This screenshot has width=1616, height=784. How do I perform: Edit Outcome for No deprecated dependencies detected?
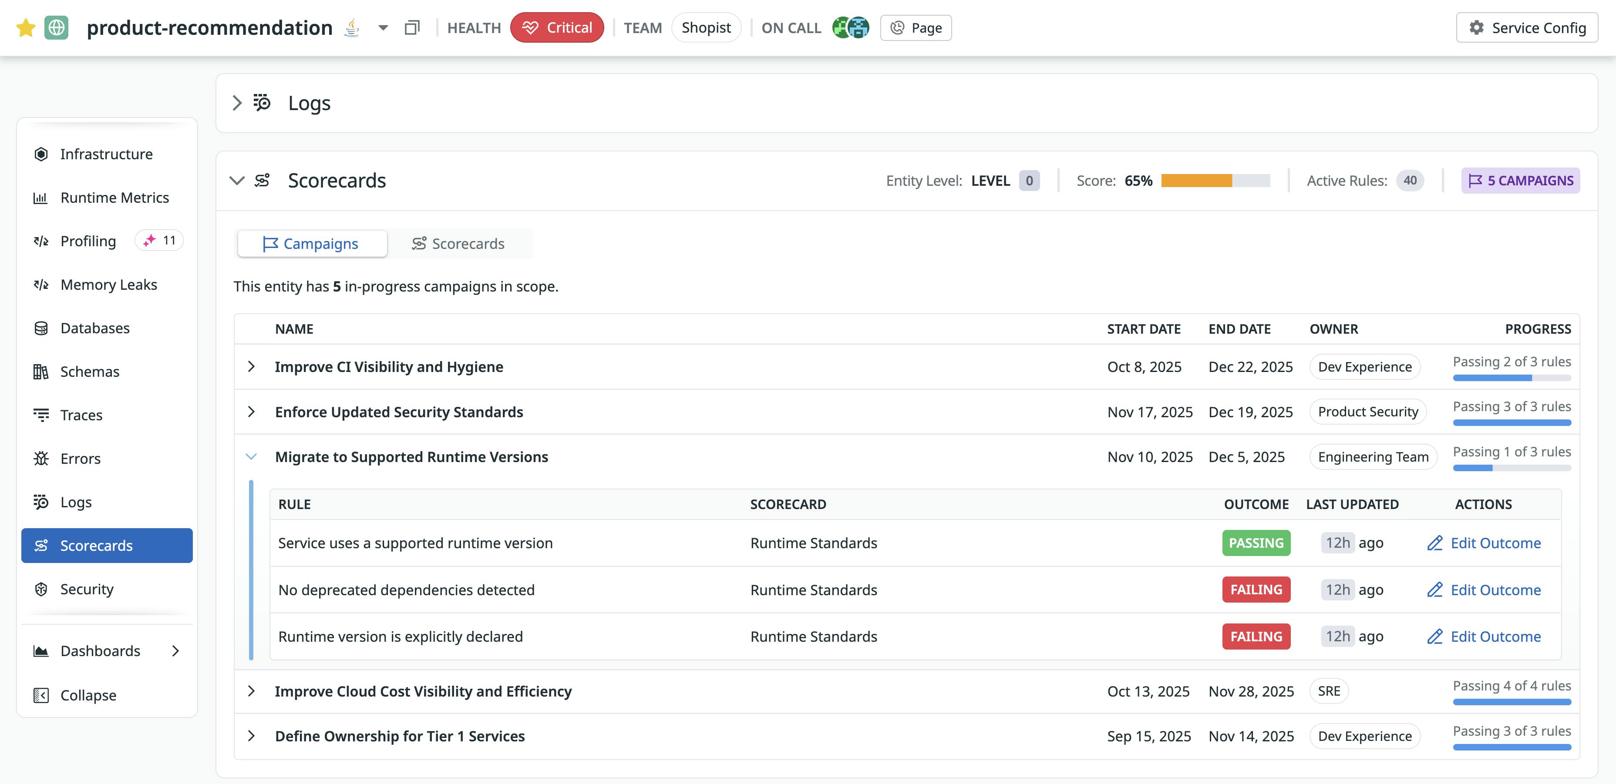tap(1484, 590)
